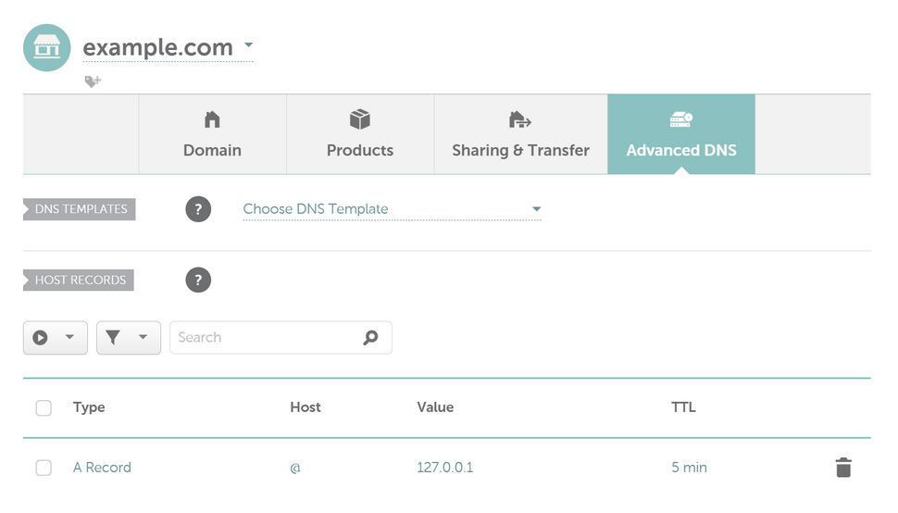The image size is (898, 513).
Task: Toggle the select-all records checkbox
Action: (44, 408)
